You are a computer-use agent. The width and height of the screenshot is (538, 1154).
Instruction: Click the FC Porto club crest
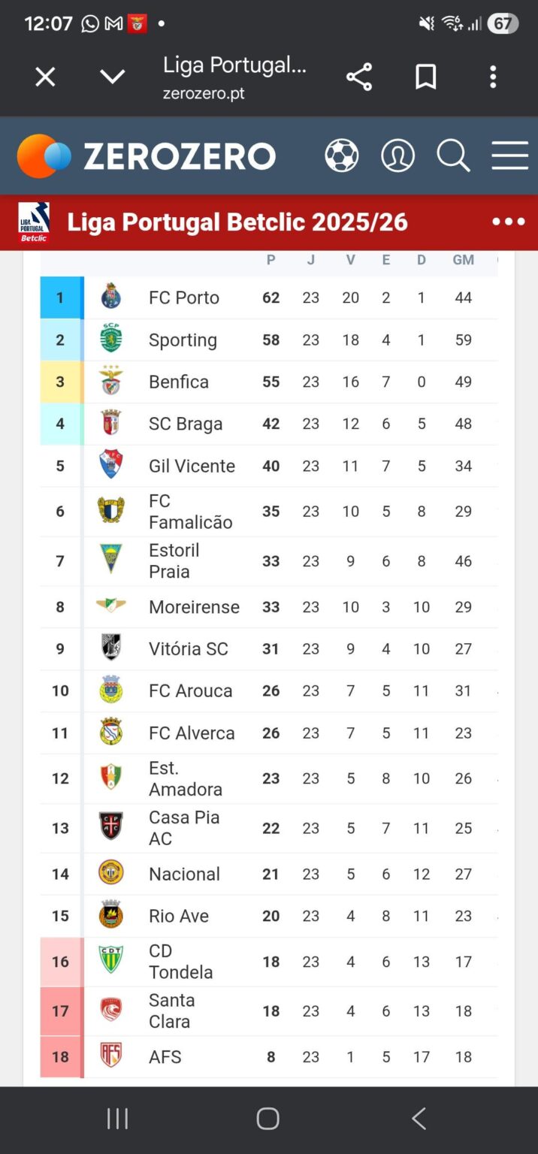click(110, 298)
